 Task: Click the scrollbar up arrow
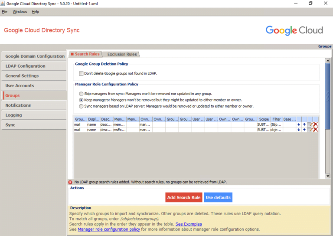327,61
